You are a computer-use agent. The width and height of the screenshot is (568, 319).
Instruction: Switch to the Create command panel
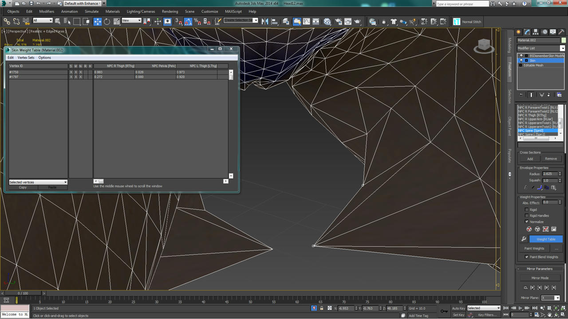pyautogui.click(x=518, y=32)
